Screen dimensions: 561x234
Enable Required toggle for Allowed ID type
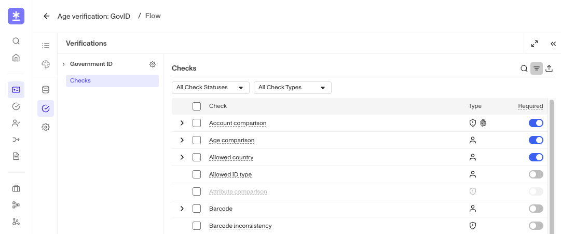click(536, 174)
